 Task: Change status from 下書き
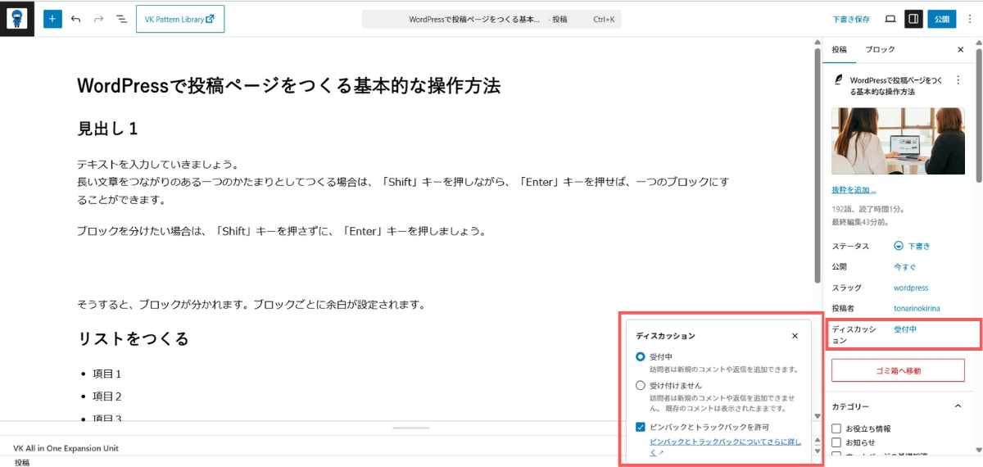(x=912, y=246)
